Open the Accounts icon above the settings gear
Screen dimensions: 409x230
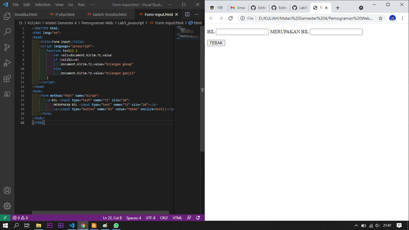click(7, 190)
